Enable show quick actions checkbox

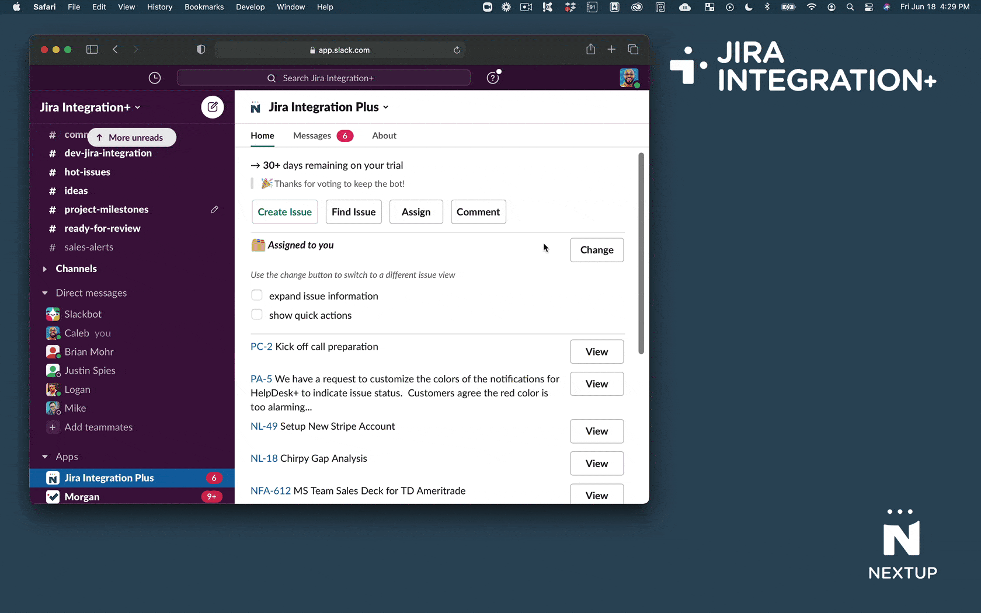[x=257, y=314]
